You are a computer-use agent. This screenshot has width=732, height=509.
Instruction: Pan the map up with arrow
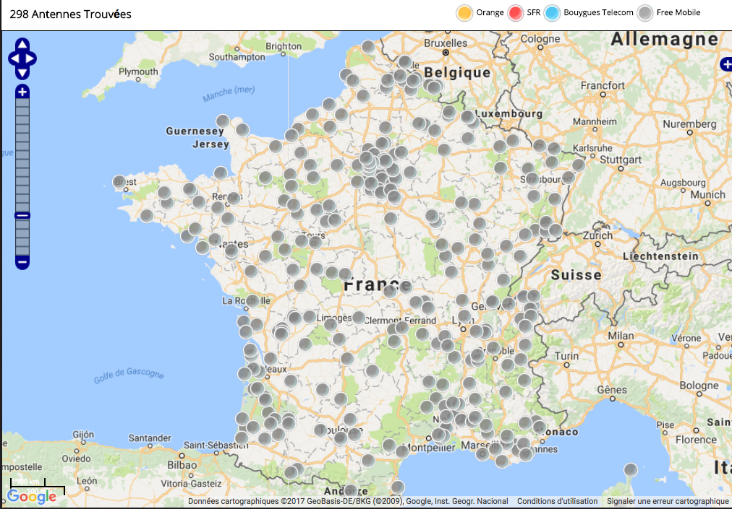(22, 44)
